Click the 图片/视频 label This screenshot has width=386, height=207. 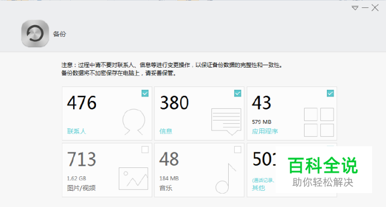click(81, 188)
